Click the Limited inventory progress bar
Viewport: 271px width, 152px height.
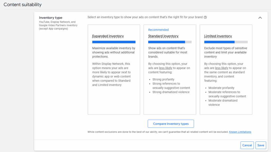[226, 42]
